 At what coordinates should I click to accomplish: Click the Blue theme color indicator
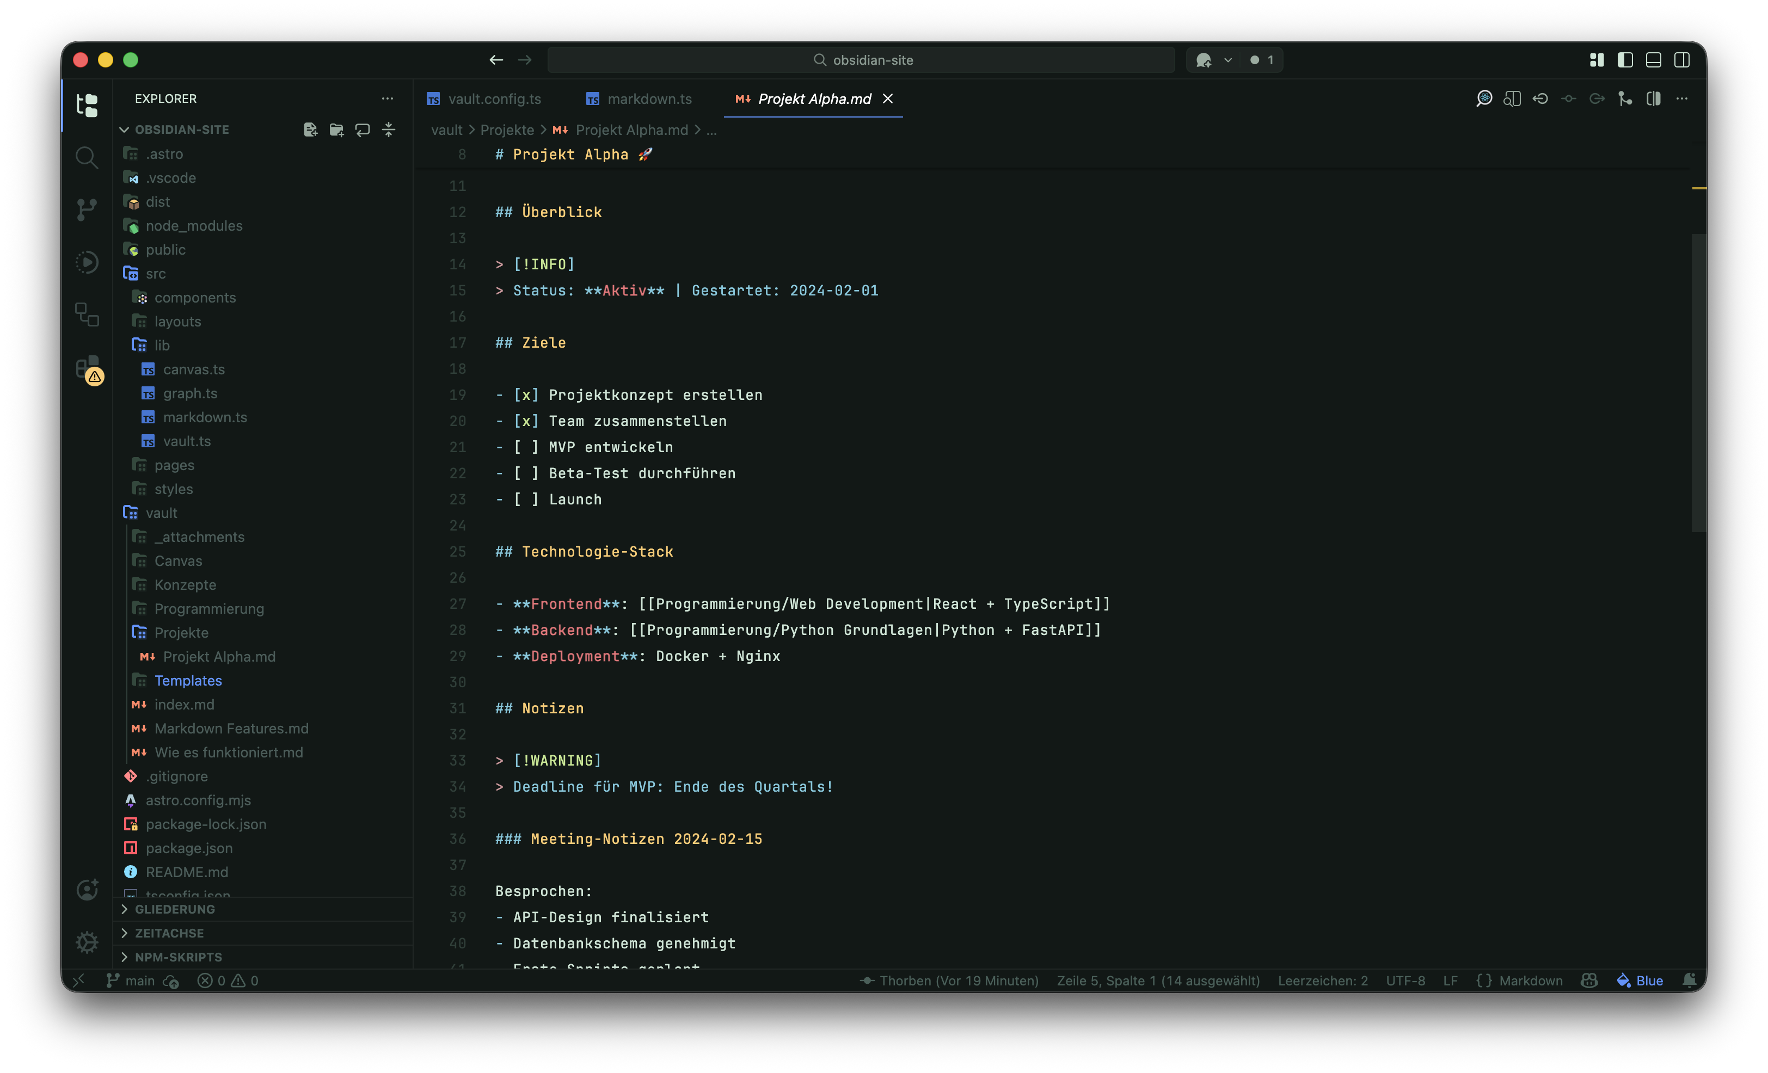click(x=1640, y=980)
